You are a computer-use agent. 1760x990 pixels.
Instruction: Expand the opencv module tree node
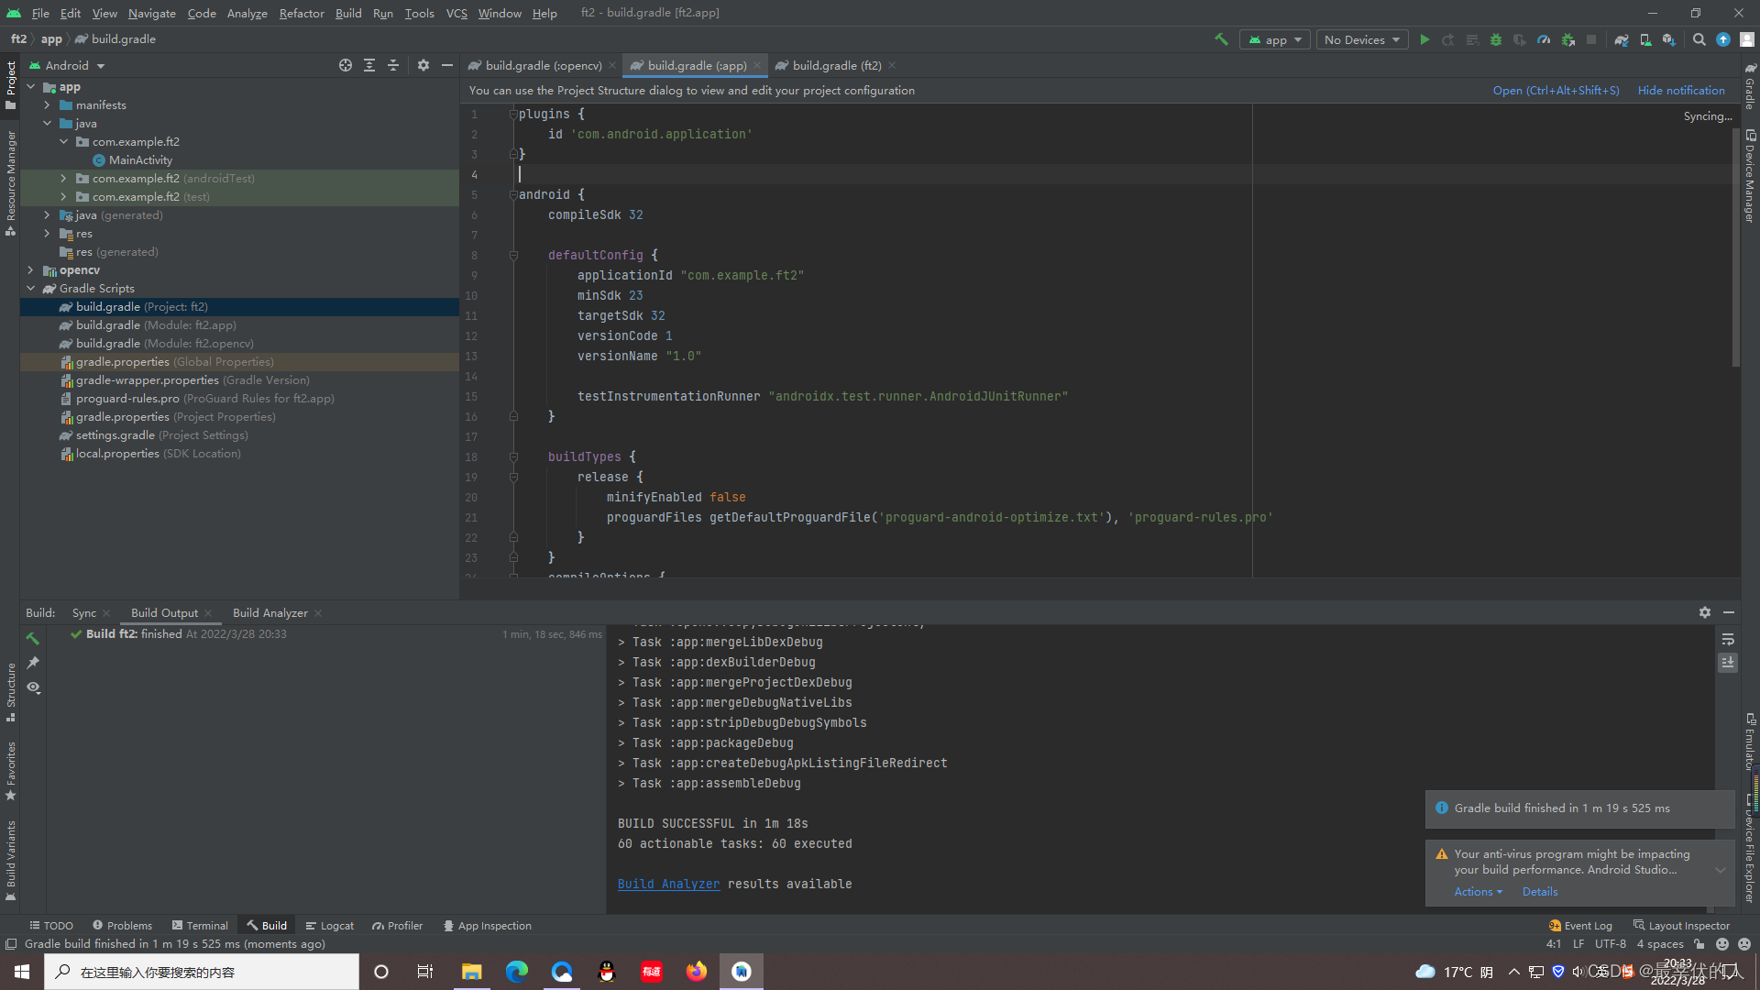coord(30,270)
